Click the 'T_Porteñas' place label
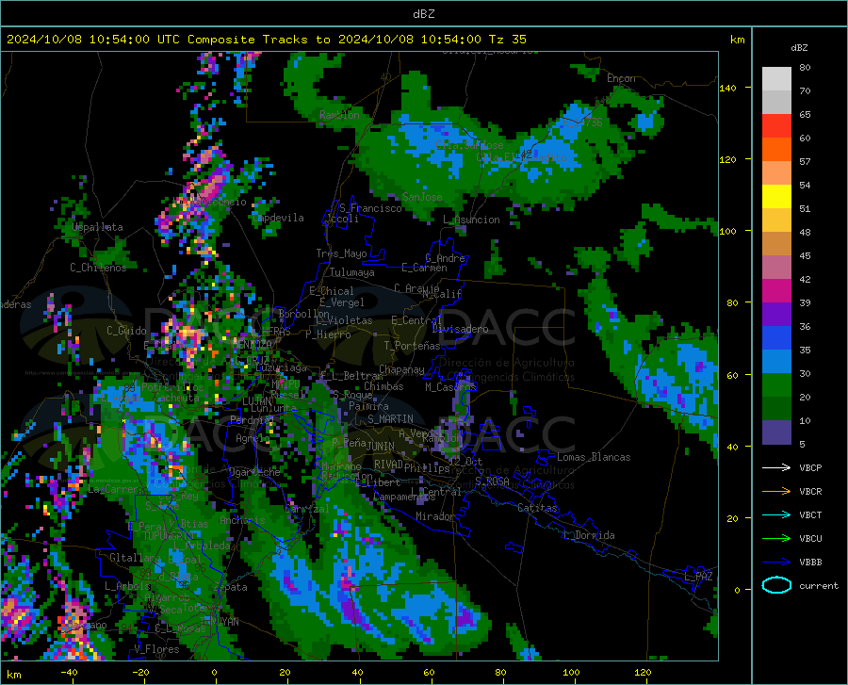 pos(412,346)
